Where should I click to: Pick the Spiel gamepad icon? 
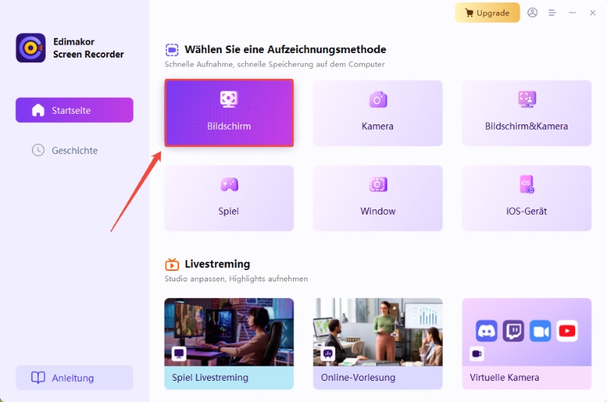tap(228, 184)
